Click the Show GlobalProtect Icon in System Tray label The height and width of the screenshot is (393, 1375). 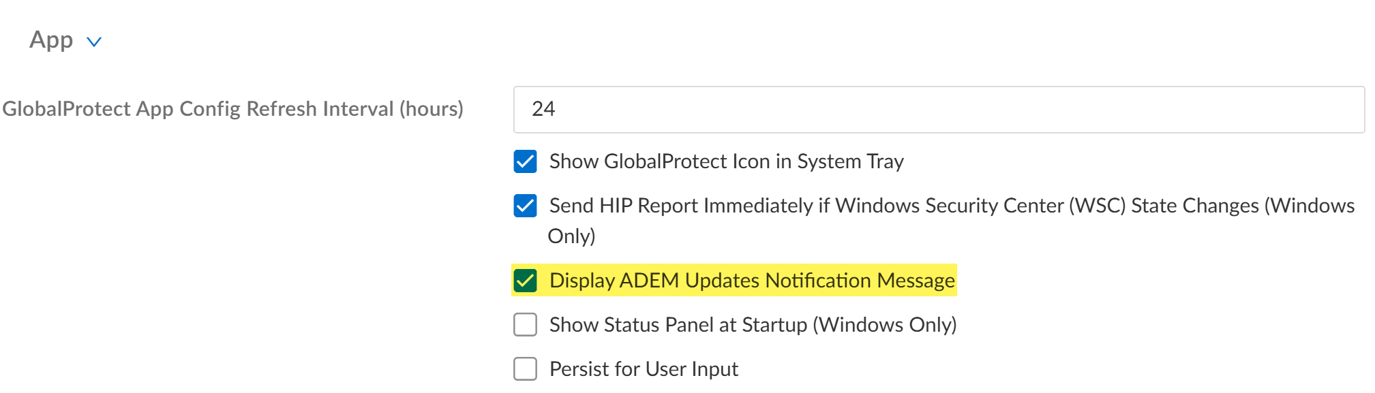point(726,161)
